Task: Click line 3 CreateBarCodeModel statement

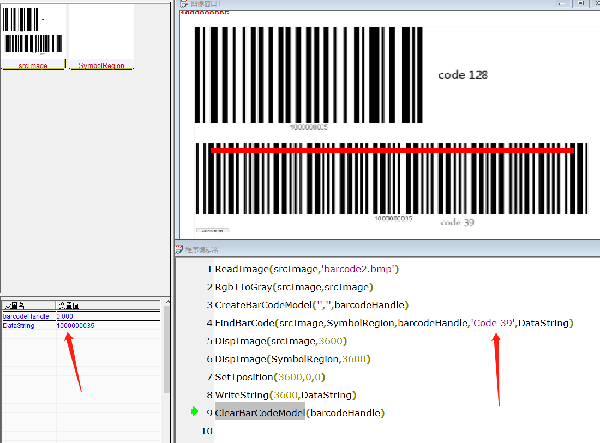Action: coord(312,305)
